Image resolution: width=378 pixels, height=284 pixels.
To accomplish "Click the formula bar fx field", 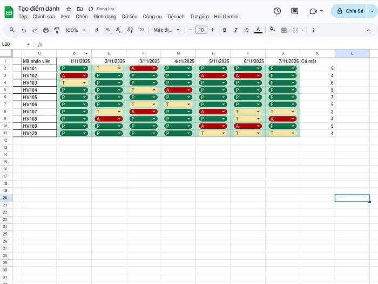I will pyautogui.click(x=207, y=45).
